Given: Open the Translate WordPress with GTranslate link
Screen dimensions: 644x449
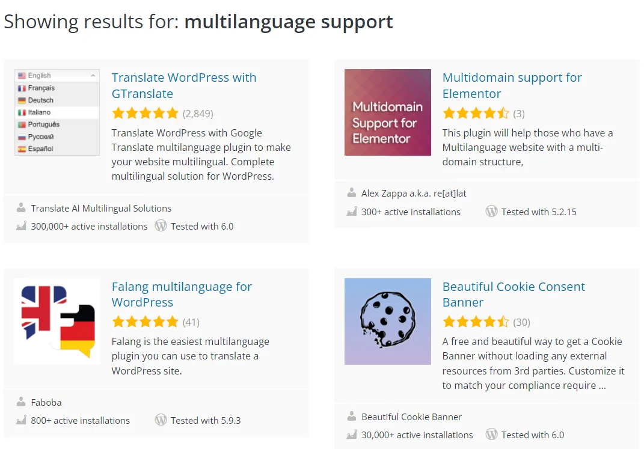Looking at the screenshot, I should coord(184,85).
